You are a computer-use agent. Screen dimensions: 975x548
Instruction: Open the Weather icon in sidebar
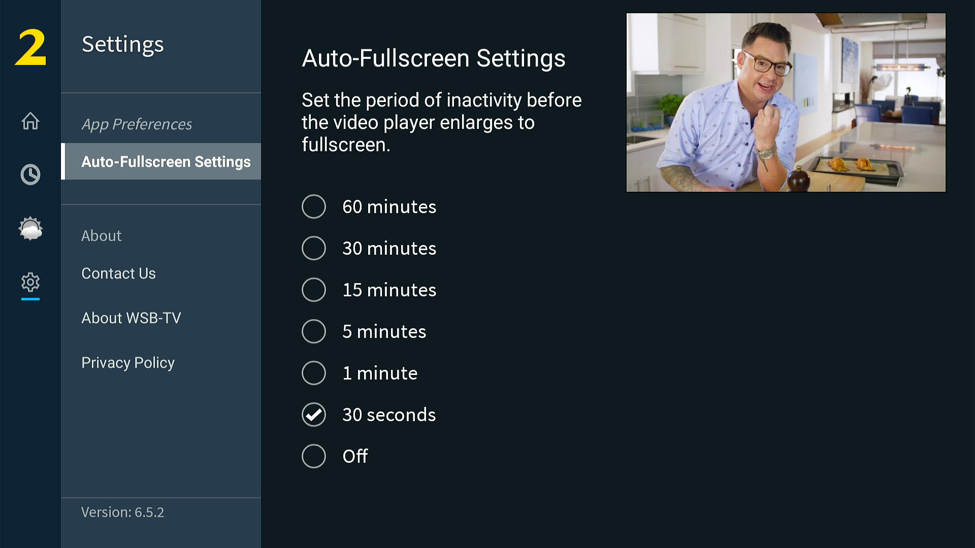point(30,228)
